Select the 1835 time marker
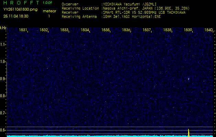The image size is (216, 137). 105,30
